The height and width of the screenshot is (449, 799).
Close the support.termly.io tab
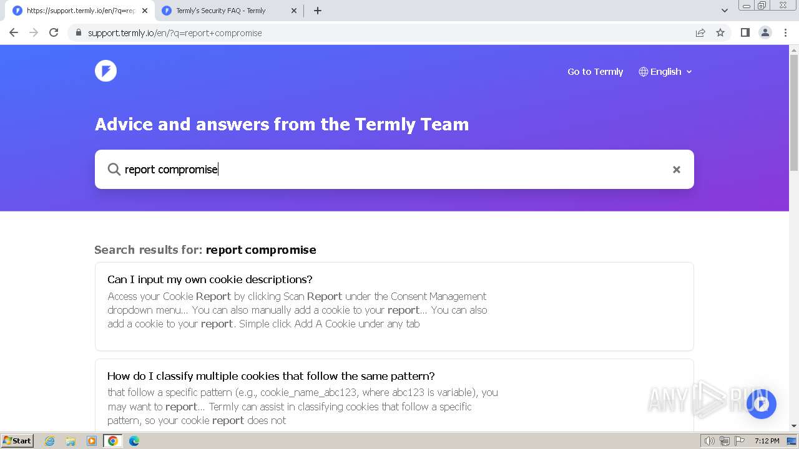pos(145,11)
